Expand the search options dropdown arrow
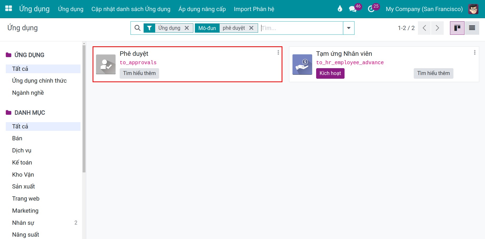Screen dimensions: 485x239 (x=349, y=28)
